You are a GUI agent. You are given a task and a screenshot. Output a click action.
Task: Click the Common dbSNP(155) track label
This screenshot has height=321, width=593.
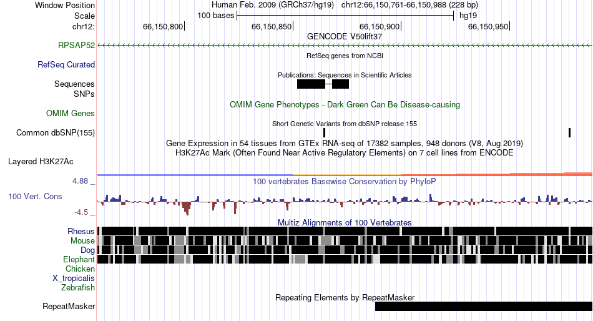coord(56,133)
